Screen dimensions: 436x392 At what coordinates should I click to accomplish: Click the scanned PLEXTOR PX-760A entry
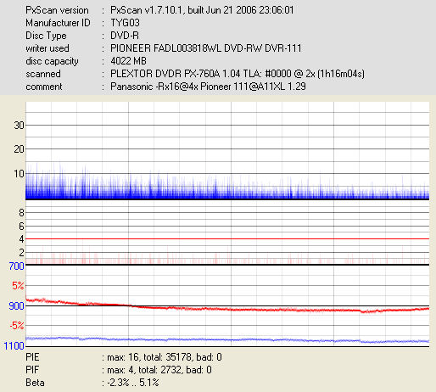pos(238,74)
